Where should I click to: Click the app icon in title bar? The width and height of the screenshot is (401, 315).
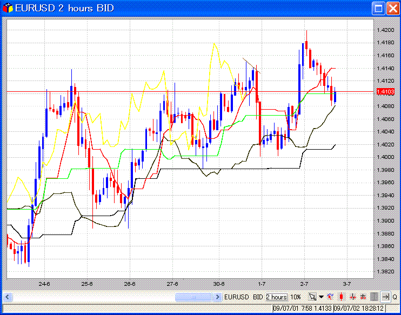[x=7, y=8]
